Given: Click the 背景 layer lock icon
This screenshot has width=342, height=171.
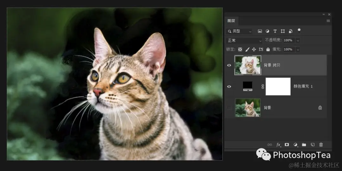Looking at the screenshot, I should click(x=320, y=108).
